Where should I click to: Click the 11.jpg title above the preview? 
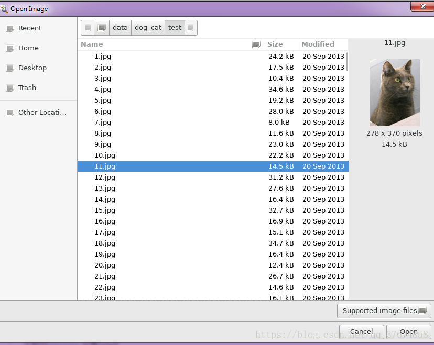click(x=394, y=43)
